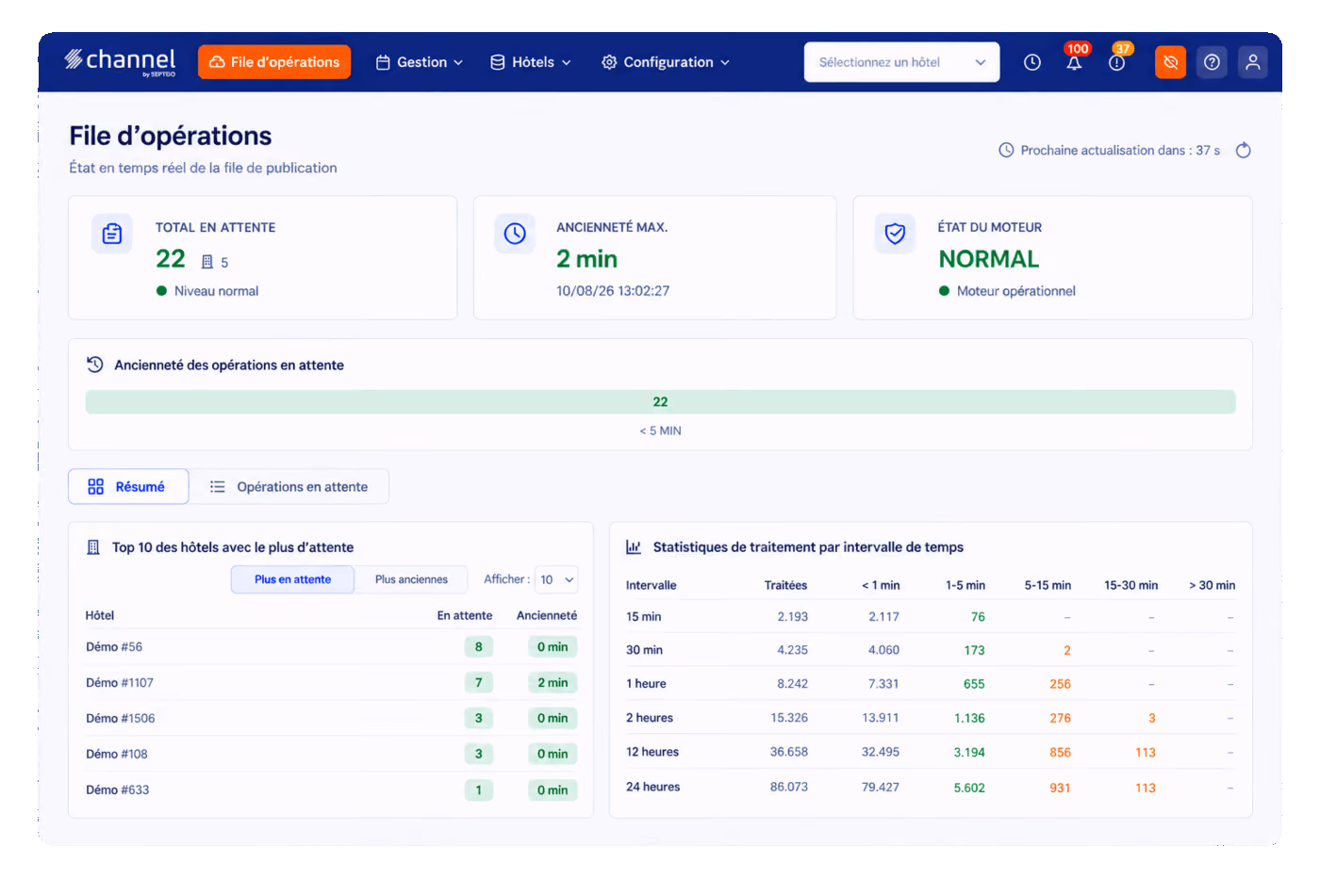Switch to Opérations en attente tab
This screenshot has height=879, width=1320.
[x=289, y=487]
